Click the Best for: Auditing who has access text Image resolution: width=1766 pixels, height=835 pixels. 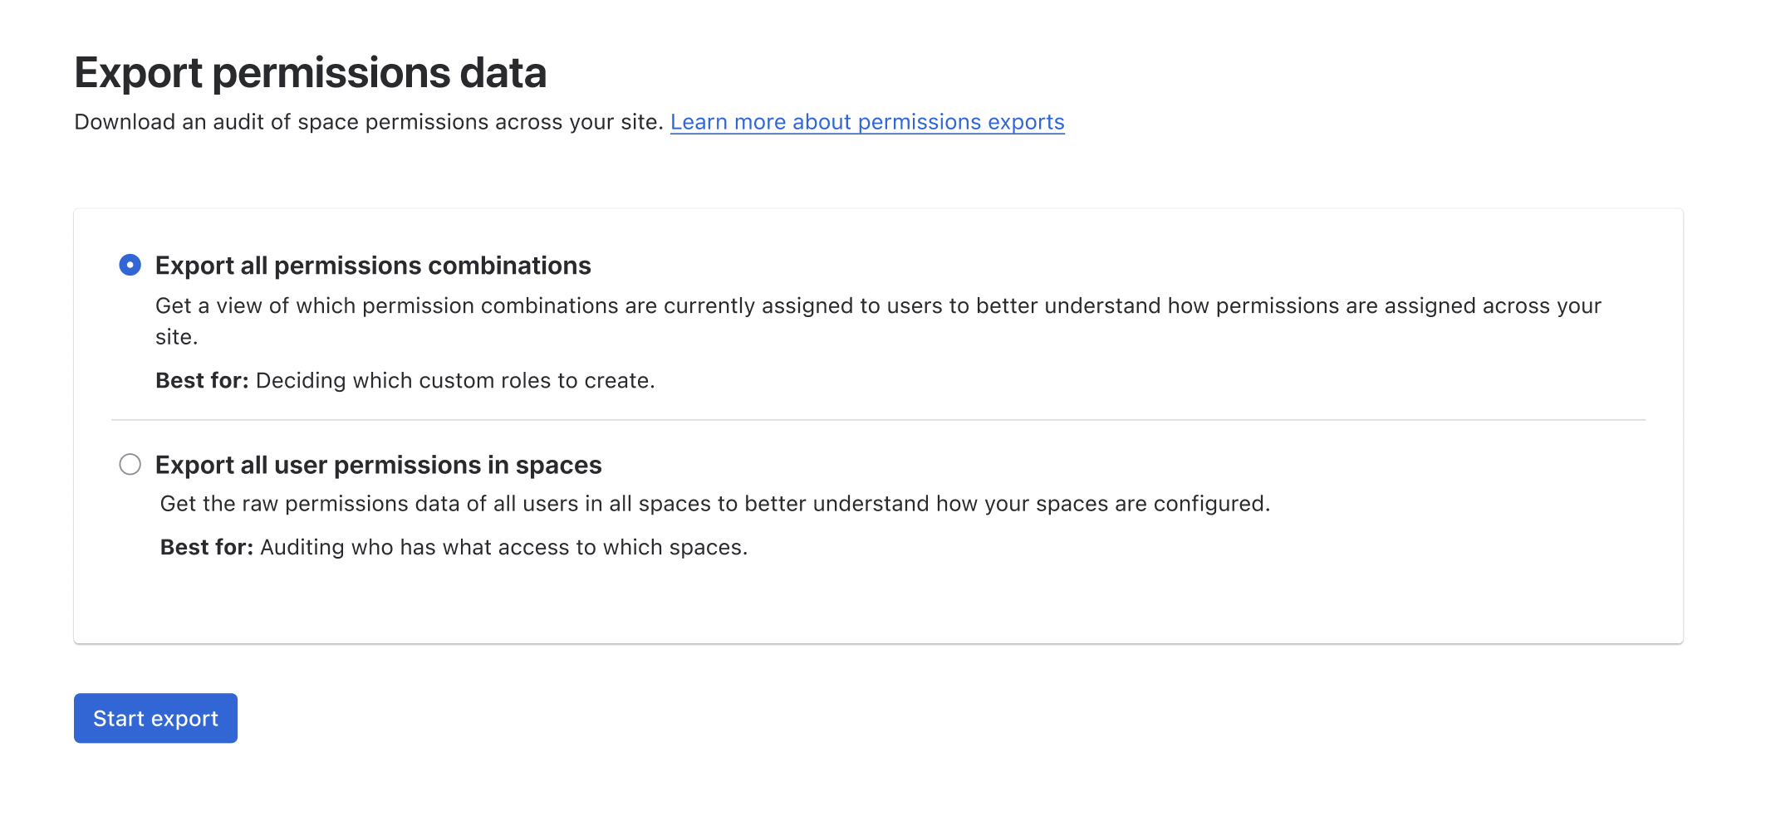pos(454,547)
